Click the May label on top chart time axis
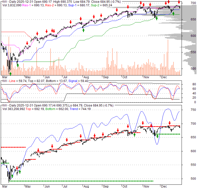Screen dimensions: 197x188 click(28, 77)
